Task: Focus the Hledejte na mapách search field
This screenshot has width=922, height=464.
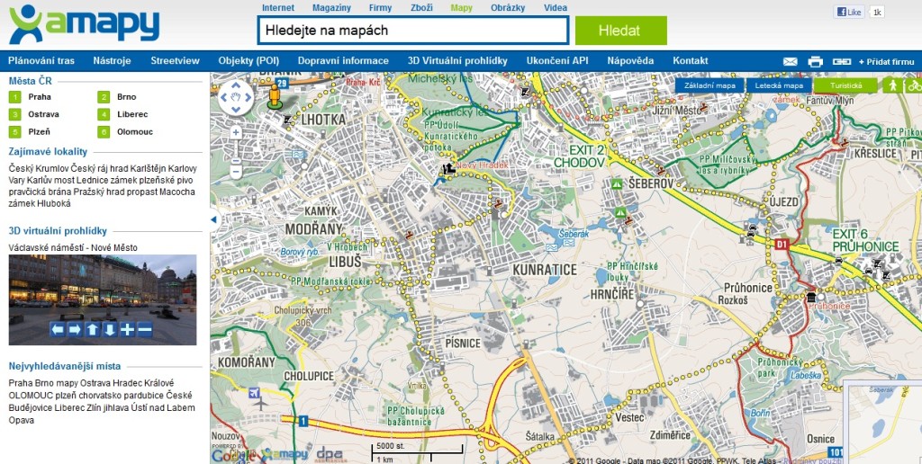Action: point(413,31)
